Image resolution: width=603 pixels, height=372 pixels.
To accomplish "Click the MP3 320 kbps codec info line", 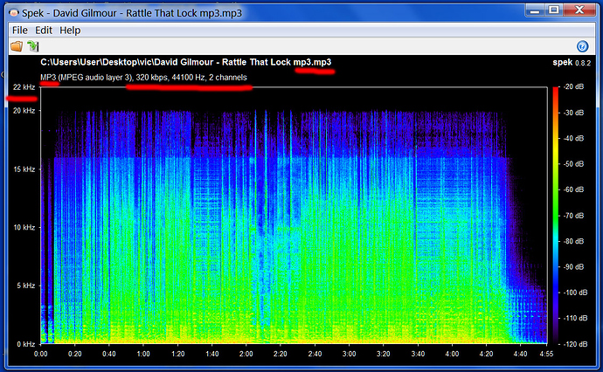I will [143, 78].
